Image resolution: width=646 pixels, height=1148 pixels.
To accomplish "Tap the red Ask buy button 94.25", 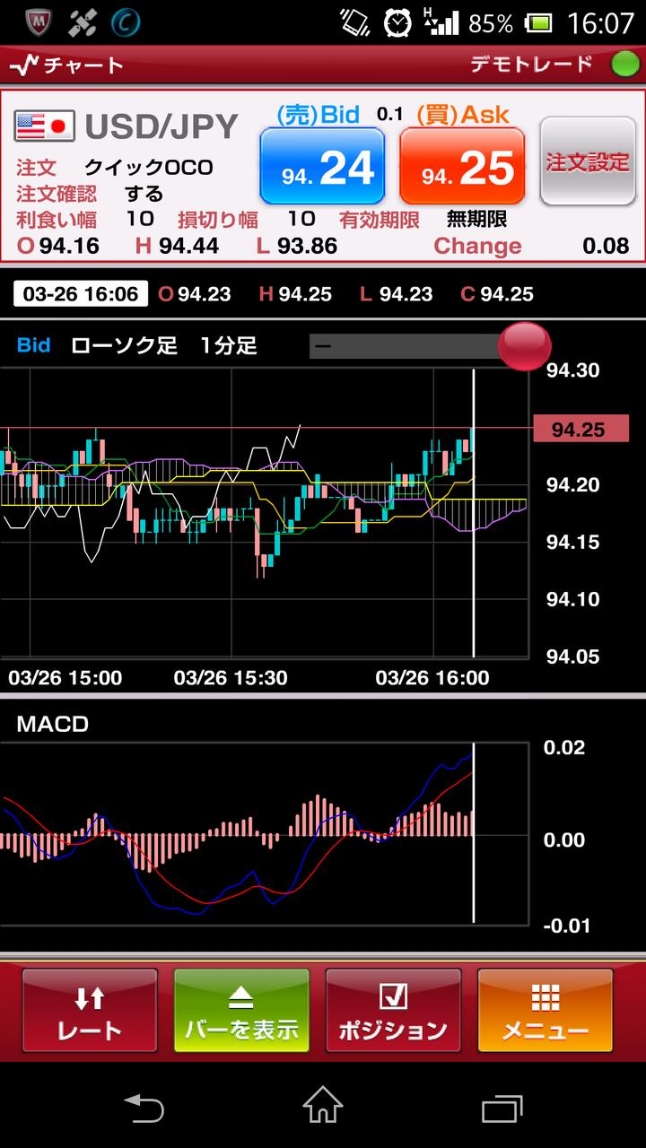I will 462,167.
